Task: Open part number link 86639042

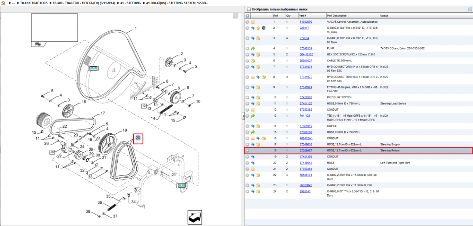Action: pyautogui.click(x=306, y=185)
